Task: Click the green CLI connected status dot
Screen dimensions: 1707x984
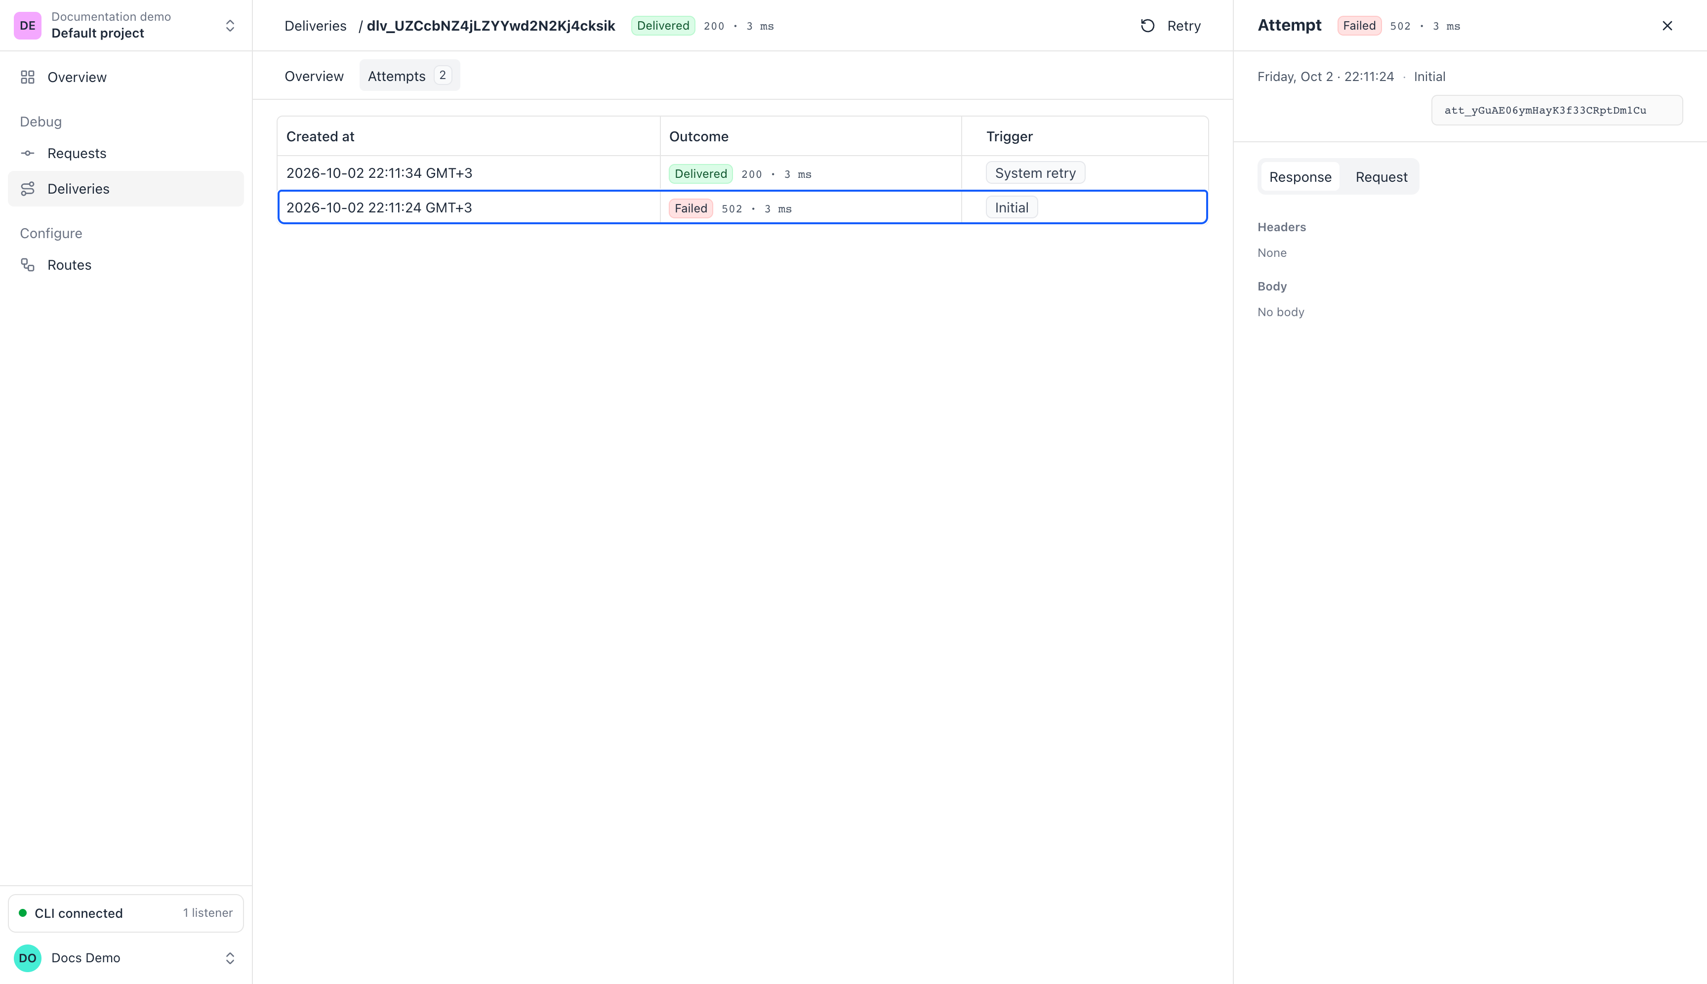Action: click(23, 913)
